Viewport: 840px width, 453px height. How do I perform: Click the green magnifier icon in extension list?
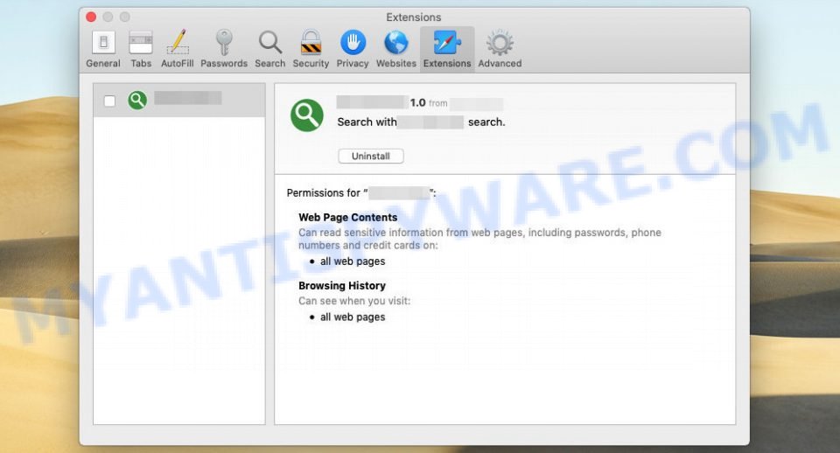coord(137,100)
